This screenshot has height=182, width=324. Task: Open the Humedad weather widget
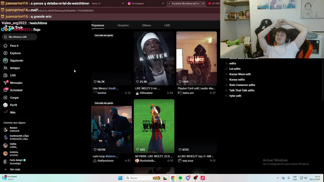point(10,178)
